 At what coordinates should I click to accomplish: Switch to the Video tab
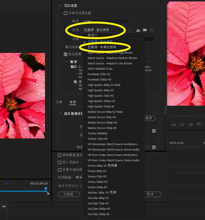(x=73, y=102)
